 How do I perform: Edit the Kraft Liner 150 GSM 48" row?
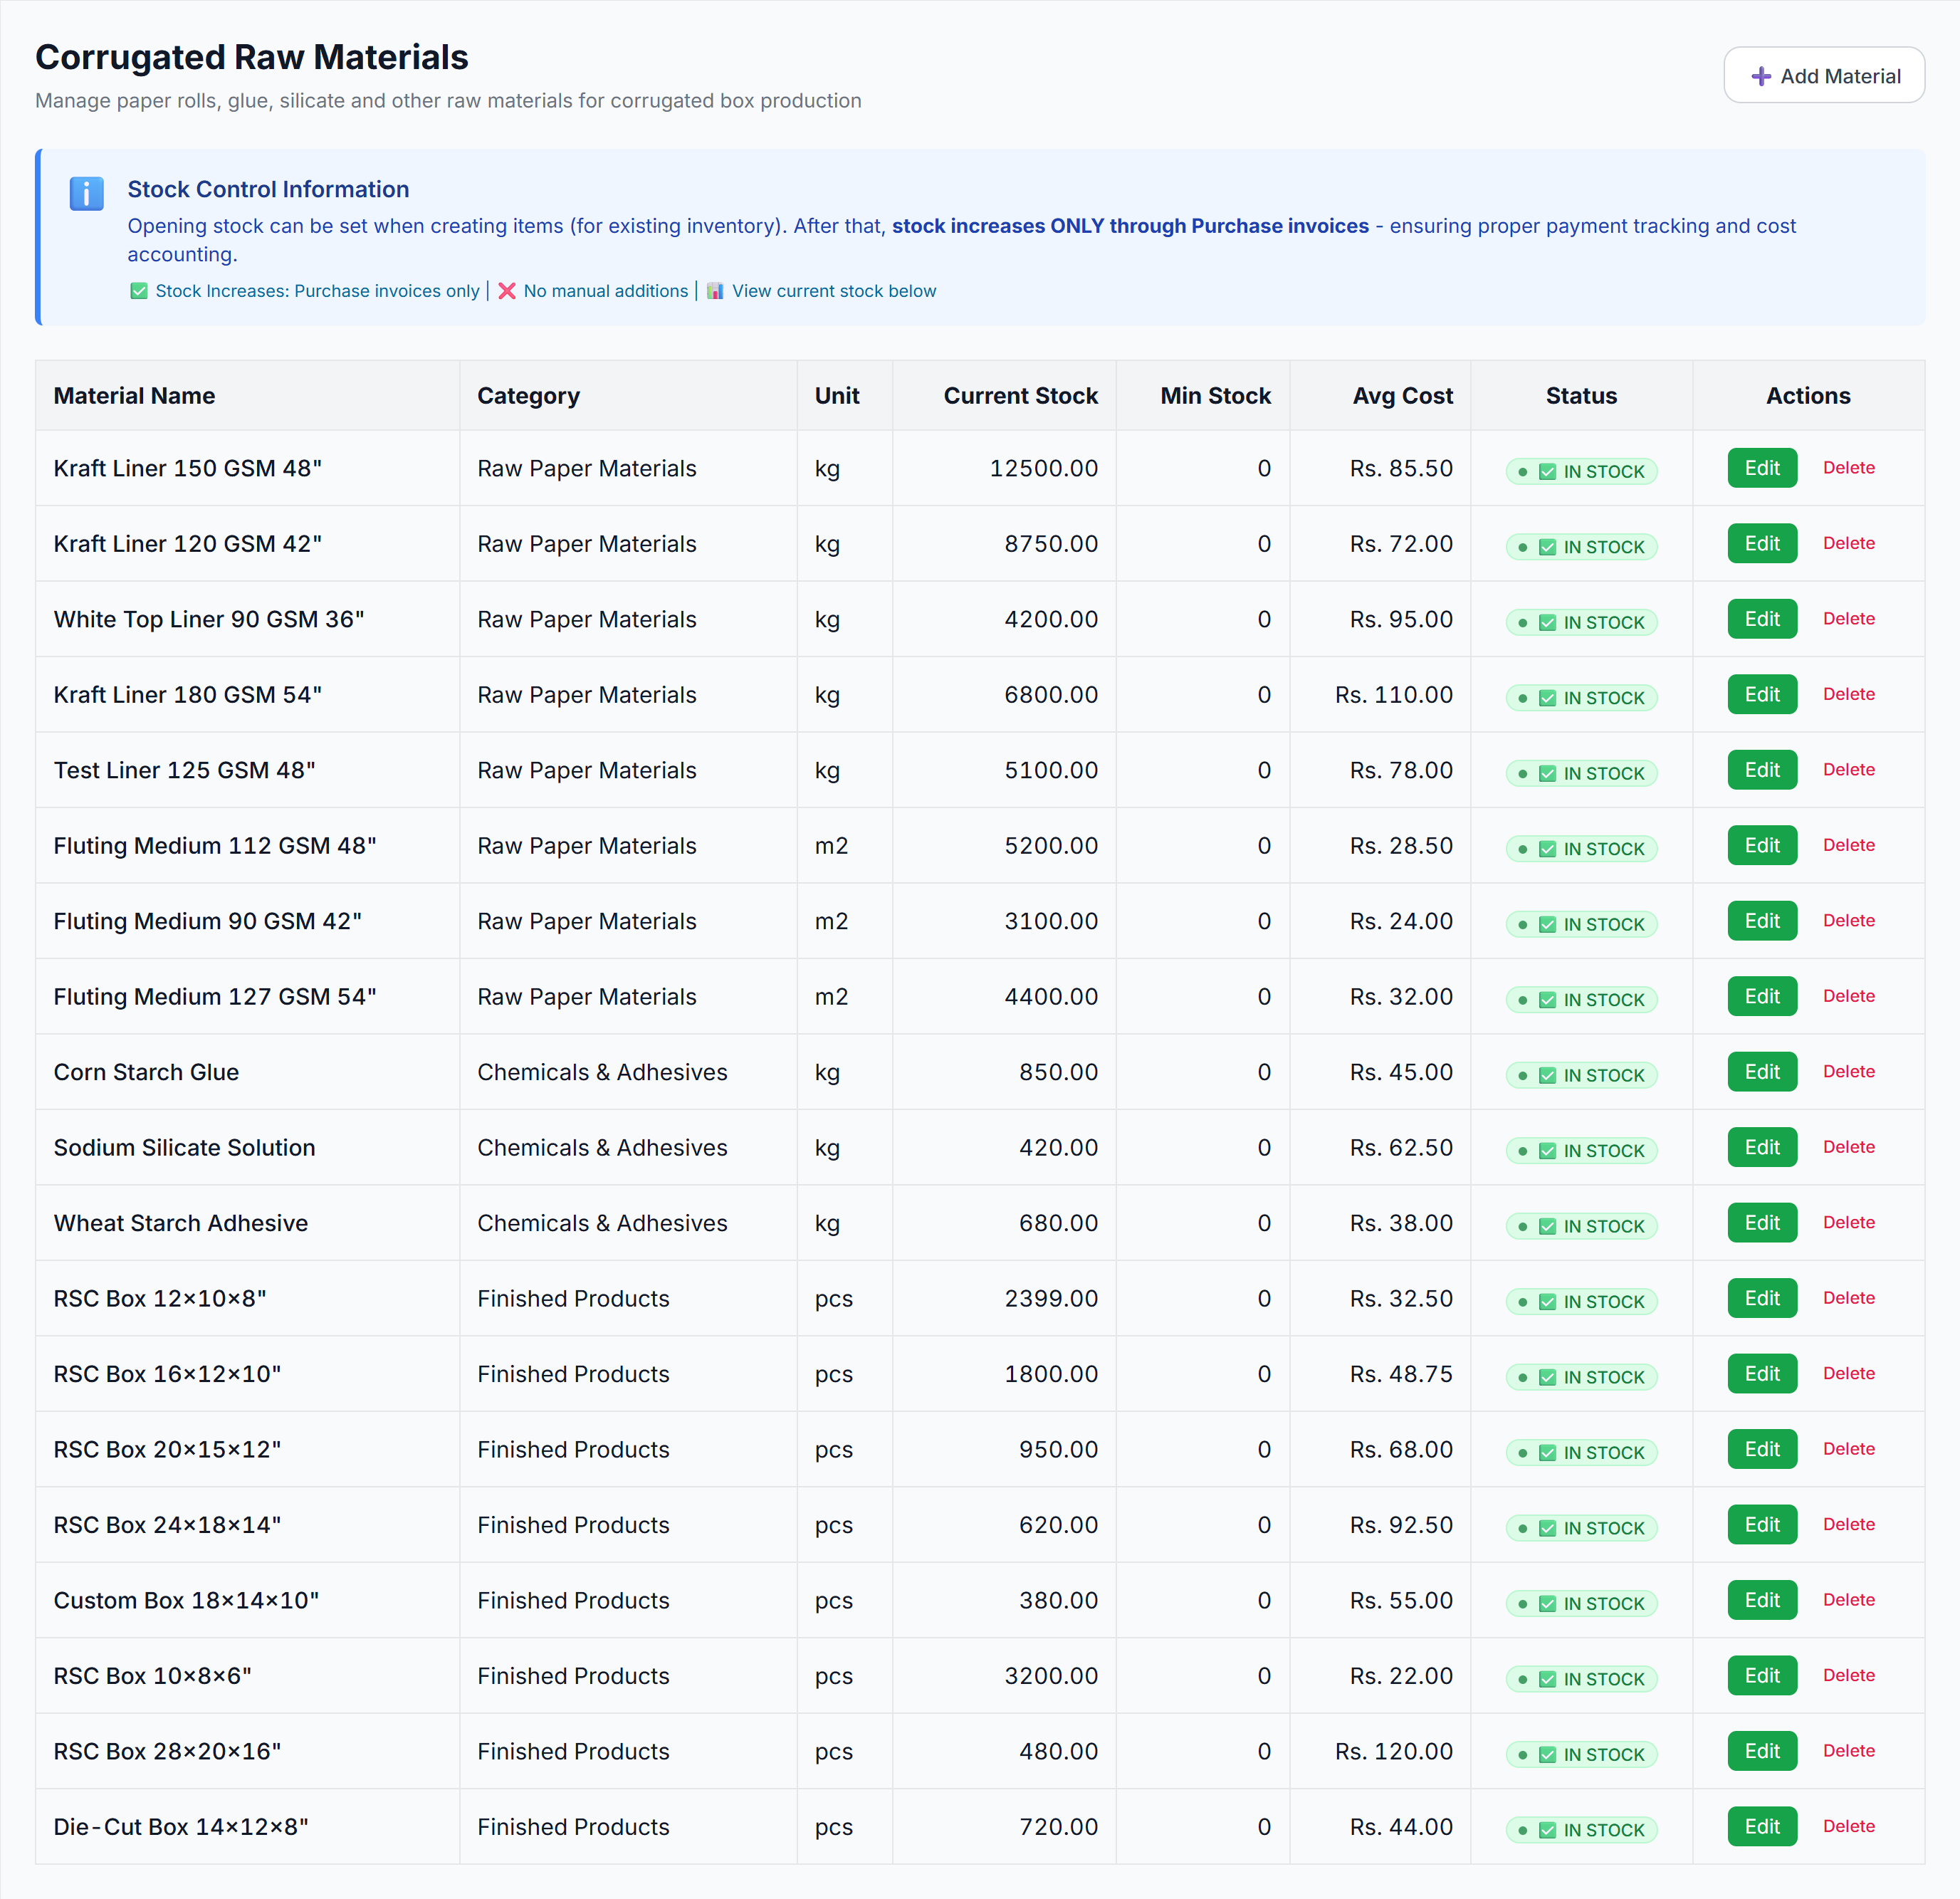click(1762, 468)
